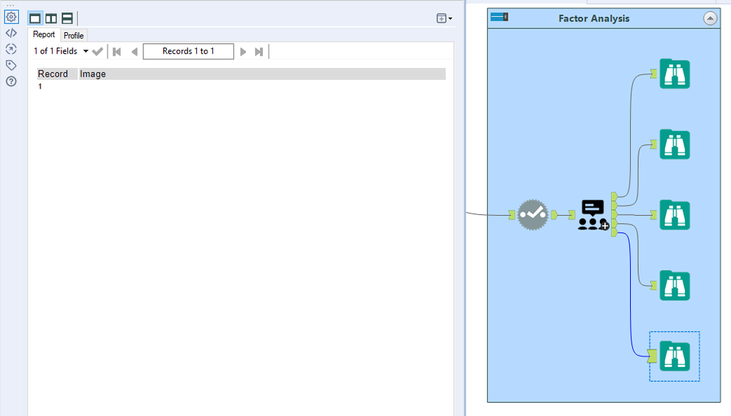Screen dimensions: 731x416
Task: Go to the first record page
Action: click(117, 52)
